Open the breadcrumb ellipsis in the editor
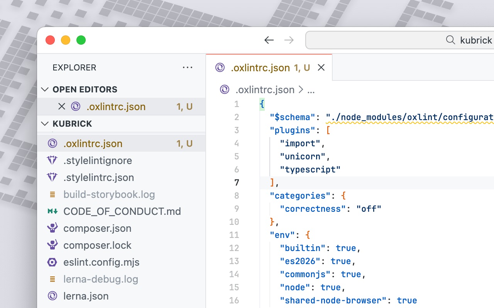Viewport: 494px width, 308px height. pos(311,90)
